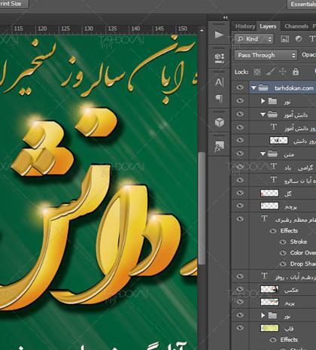The image size is (316, 350).
Task: Toggle visibility of دانش آموز group
Action: coord(240,114)
